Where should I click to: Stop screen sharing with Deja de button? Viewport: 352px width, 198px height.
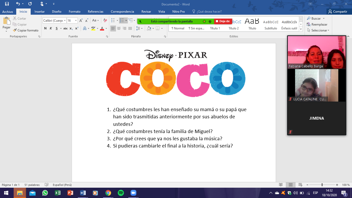(223, 21)
